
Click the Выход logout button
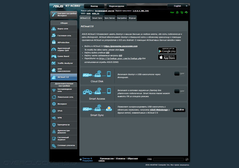point(94,6)
